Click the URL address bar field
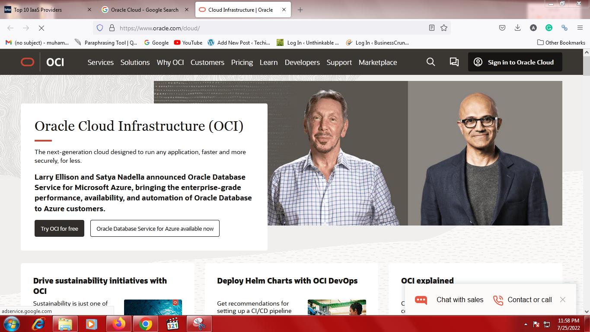Viewport: 590px width, 332px height. point(272,28)
